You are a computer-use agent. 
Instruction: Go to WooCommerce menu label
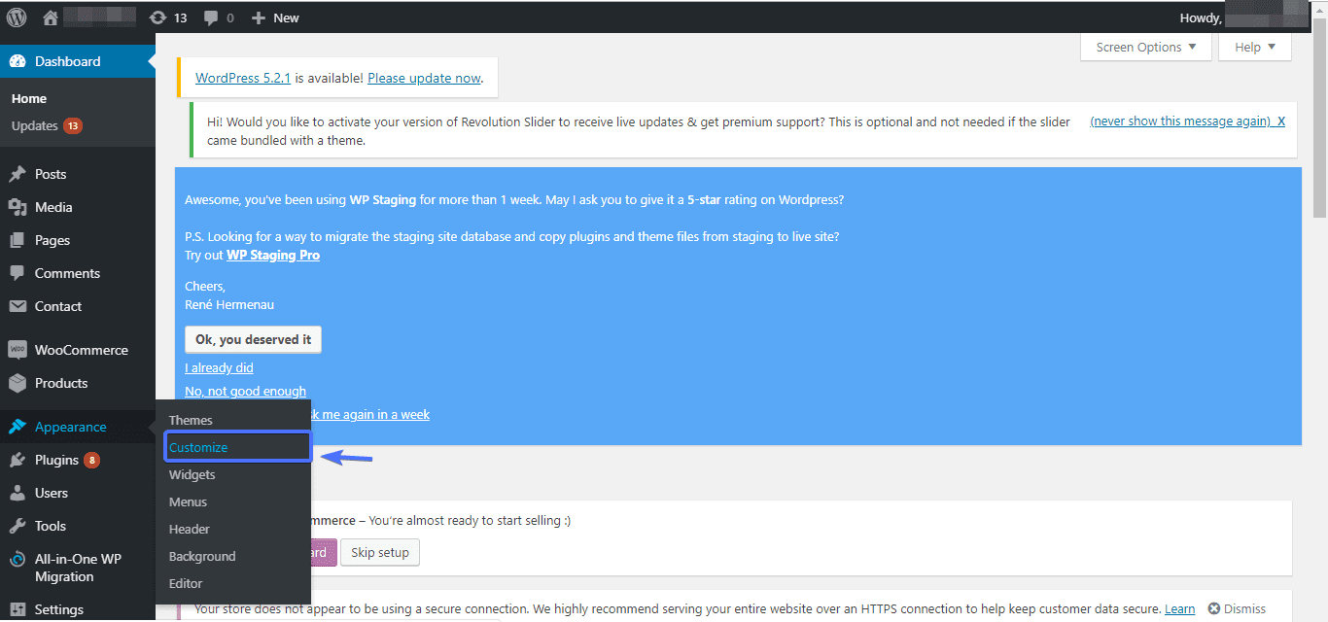pos(82,350)
